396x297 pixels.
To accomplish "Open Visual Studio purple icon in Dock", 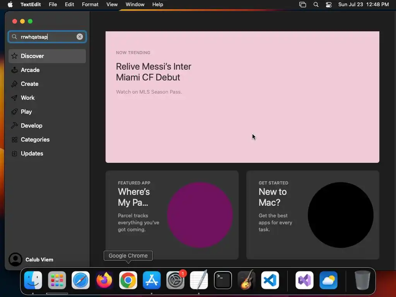I will (305, 280).
